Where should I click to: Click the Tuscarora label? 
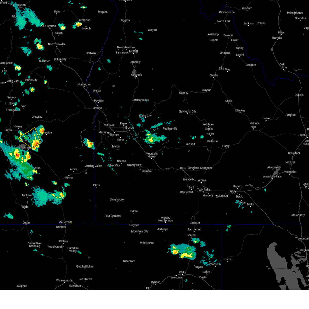[129, 261]
